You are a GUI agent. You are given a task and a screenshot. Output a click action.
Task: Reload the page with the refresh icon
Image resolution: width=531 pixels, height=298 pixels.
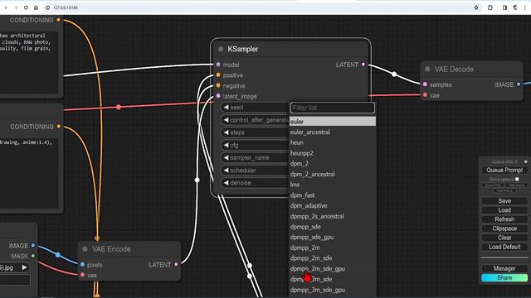26,7
